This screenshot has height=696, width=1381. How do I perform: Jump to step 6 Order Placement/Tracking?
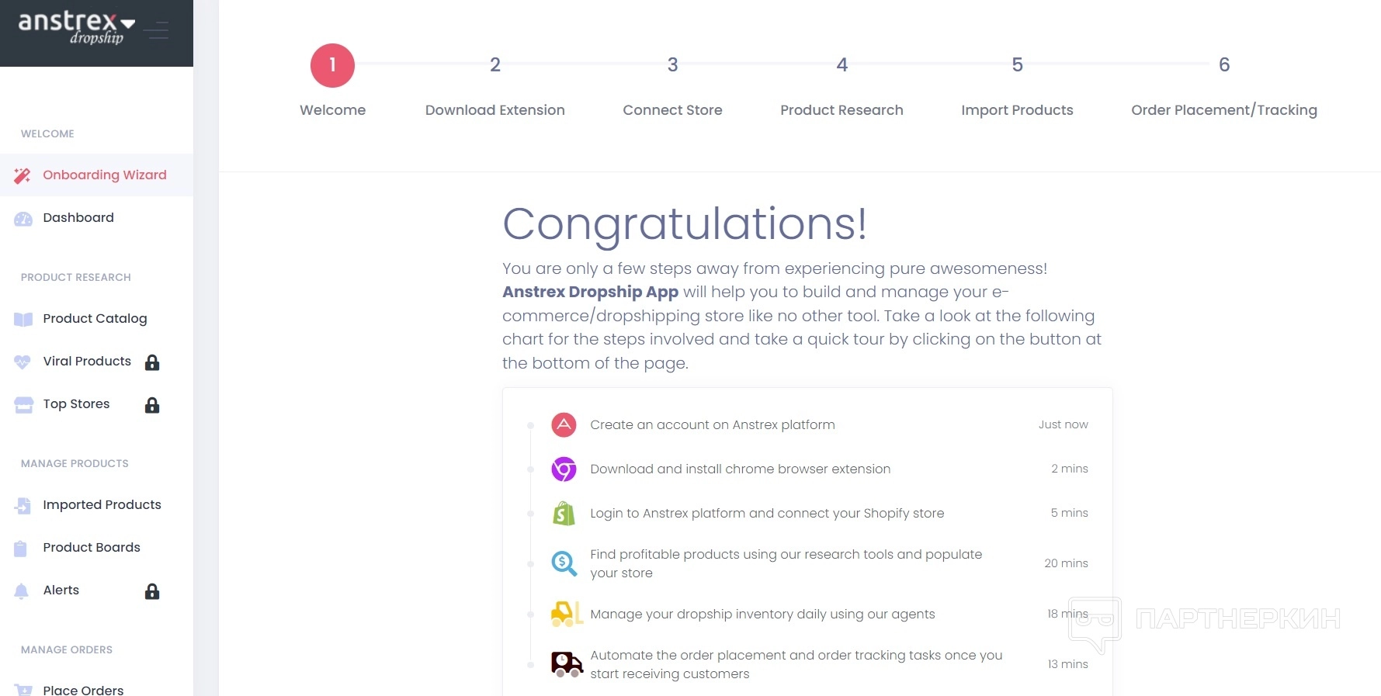pos(1223,65)
